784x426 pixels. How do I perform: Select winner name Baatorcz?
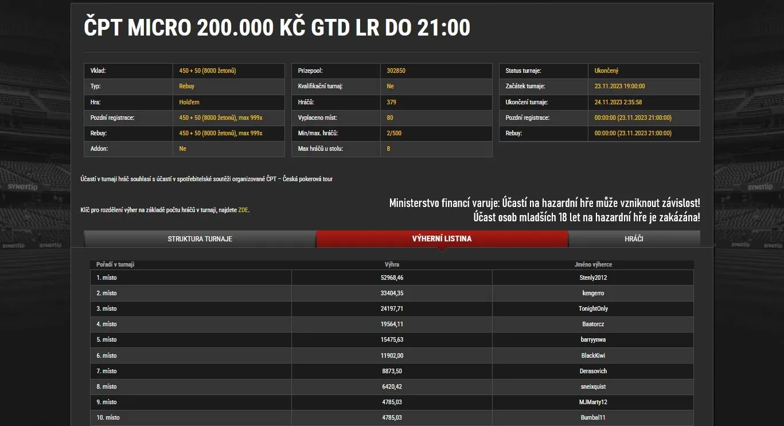click(x=593, y=324)
